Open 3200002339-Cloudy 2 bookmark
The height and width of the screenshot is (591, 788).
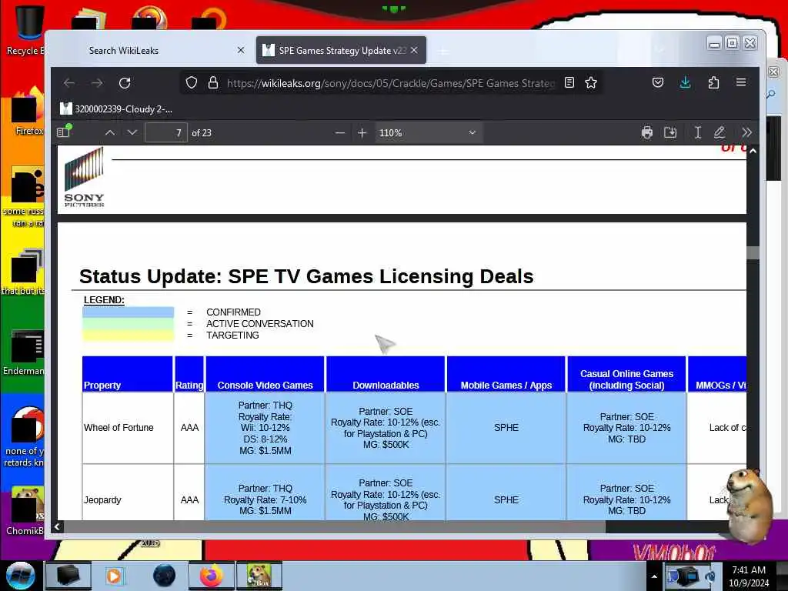[116, 109]
